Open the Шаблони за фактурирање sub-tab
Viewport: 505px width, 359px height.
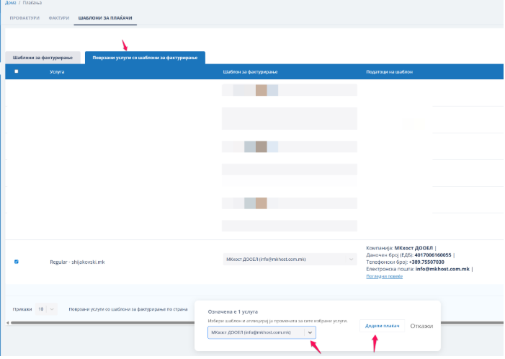click(43, 58)
